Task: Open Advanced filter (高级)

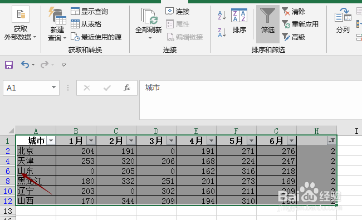Action: pos(293,37)
